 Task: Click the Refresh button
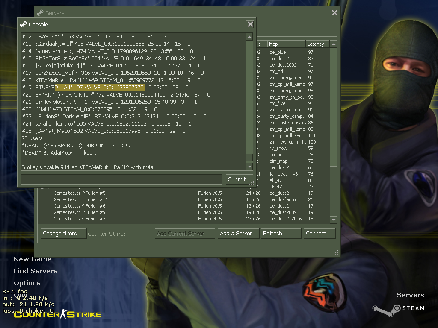click(x=281, y=234)
